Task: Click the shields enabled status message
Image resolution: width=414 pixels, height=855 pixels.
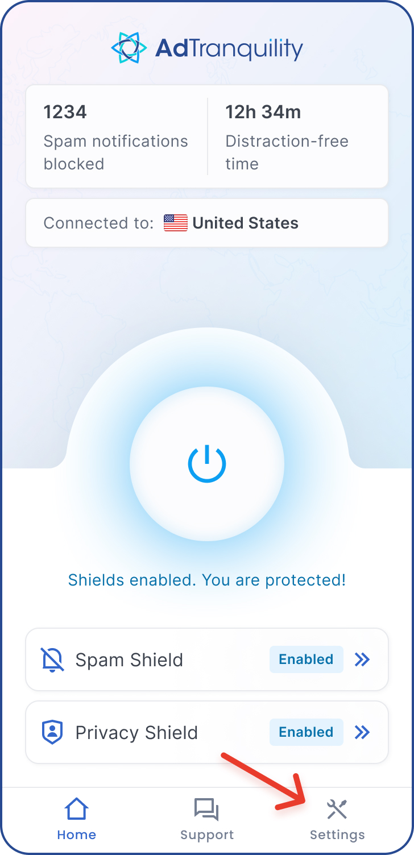Action: tap(207, 580)
